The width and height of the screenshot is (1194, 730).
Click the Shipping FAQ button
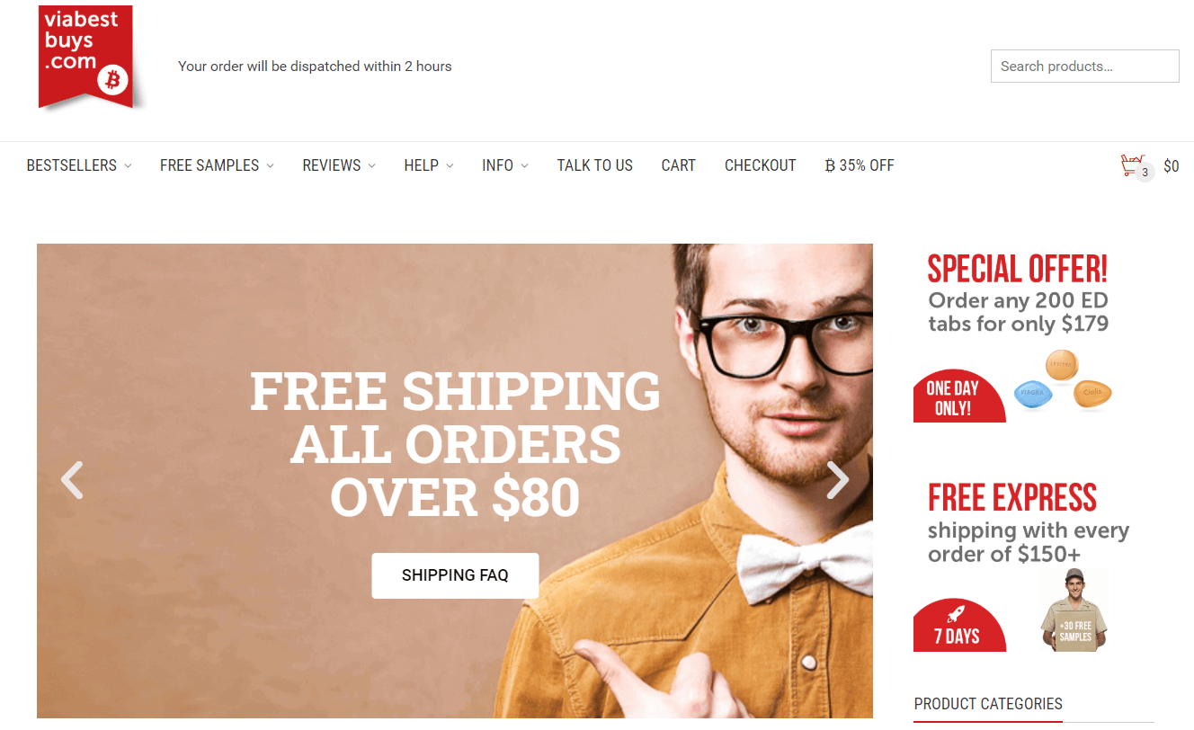point(455,575)
